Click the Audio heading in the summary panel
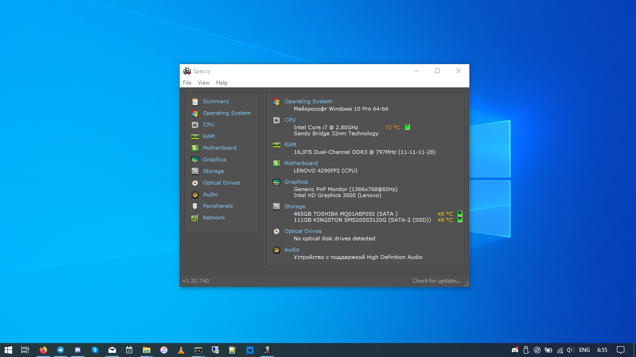This screenshot has height=357, width=636. [292, 250]
